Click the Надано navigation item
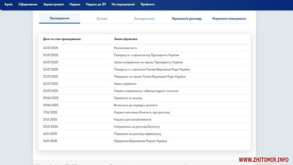Viewport: 293px width, 165px height. [75, 4]
